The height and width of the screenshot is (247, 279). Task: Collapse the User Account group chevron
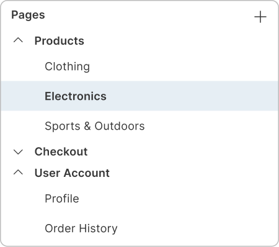(18, 173)
